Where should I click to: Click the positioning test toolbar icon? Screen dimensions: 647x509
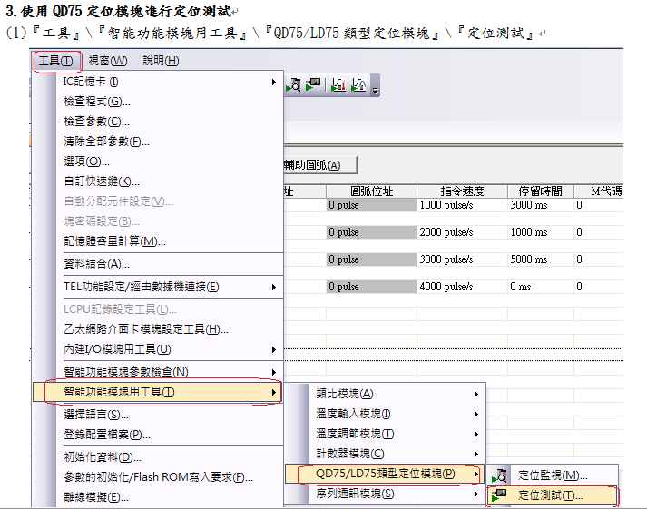(314, 85)
